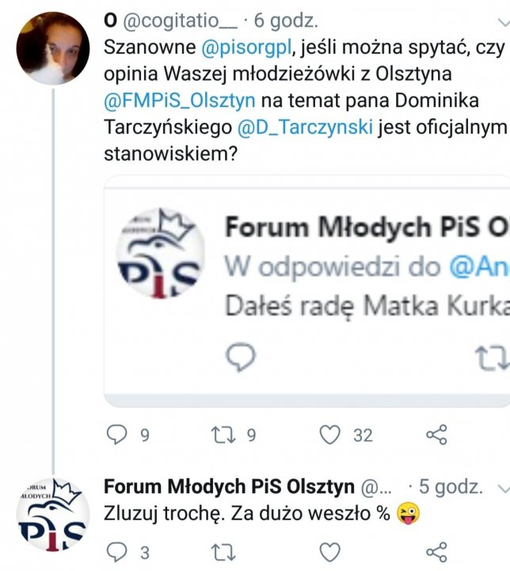
Task: Open the embedded Forum Młodych PiS tweet screenshot
Action: (307, 290)
